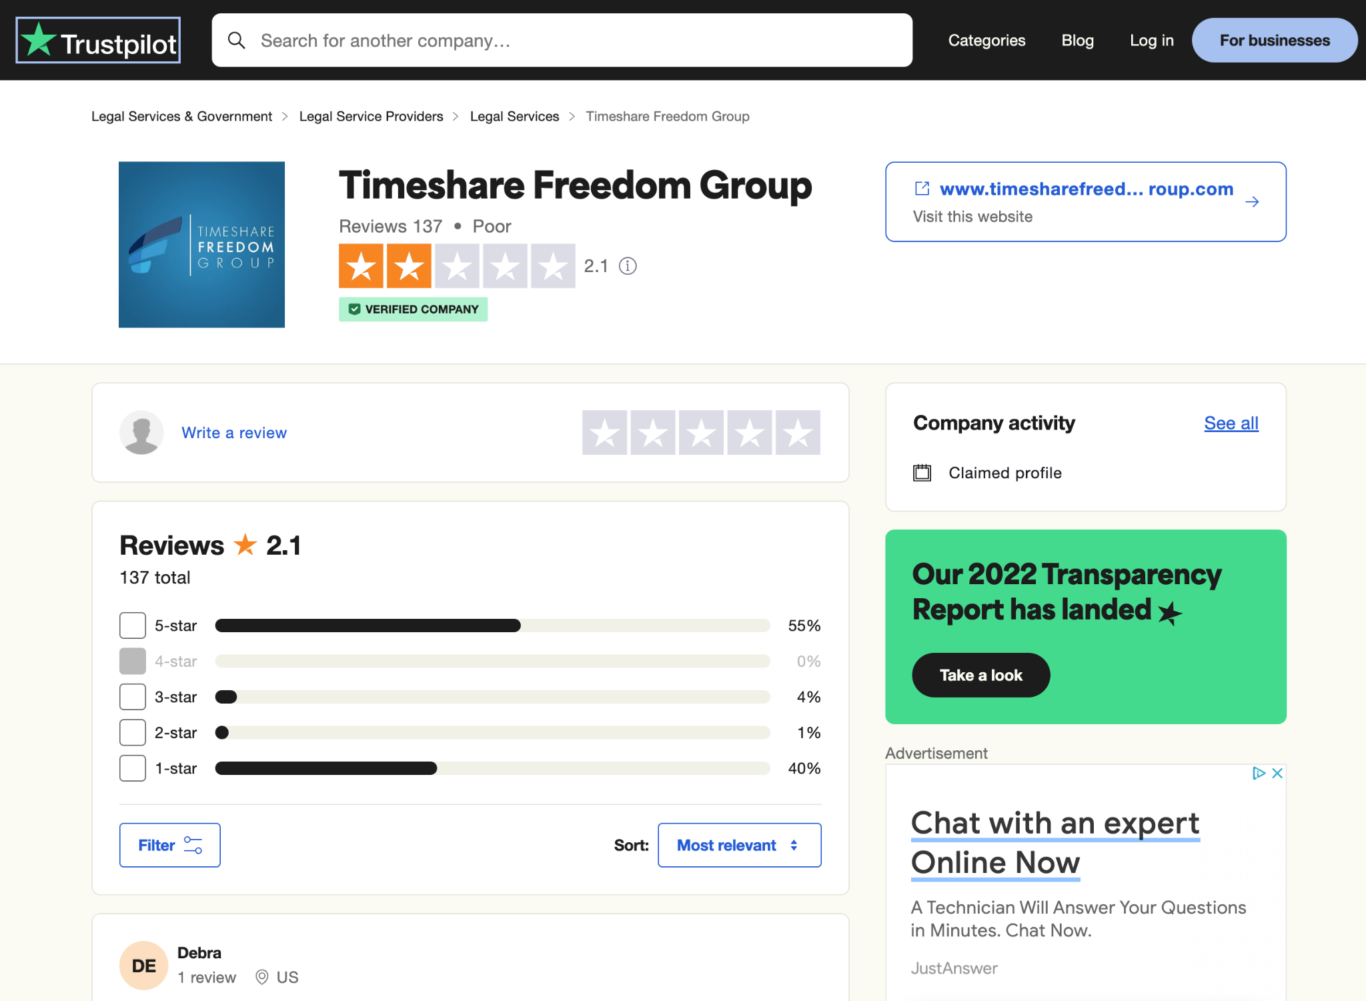Click the anonymous user avatar icon
1366x1001 pixels.
click(141, 432)
